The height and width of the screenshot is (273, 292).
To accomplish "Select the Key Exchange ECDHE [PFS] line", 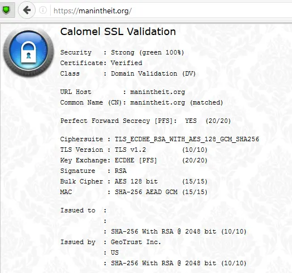I will tap(134, 160).
